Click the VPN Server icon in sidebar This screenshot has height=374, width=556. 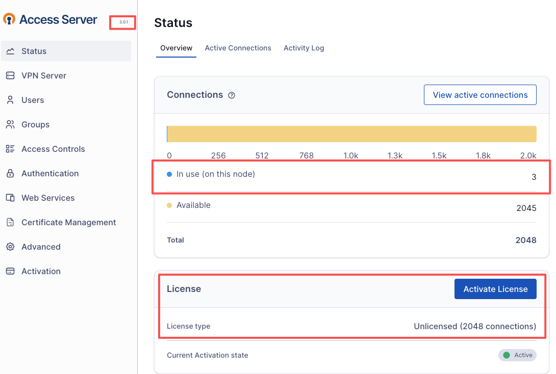pyautogui.click(x=10, y=75)
